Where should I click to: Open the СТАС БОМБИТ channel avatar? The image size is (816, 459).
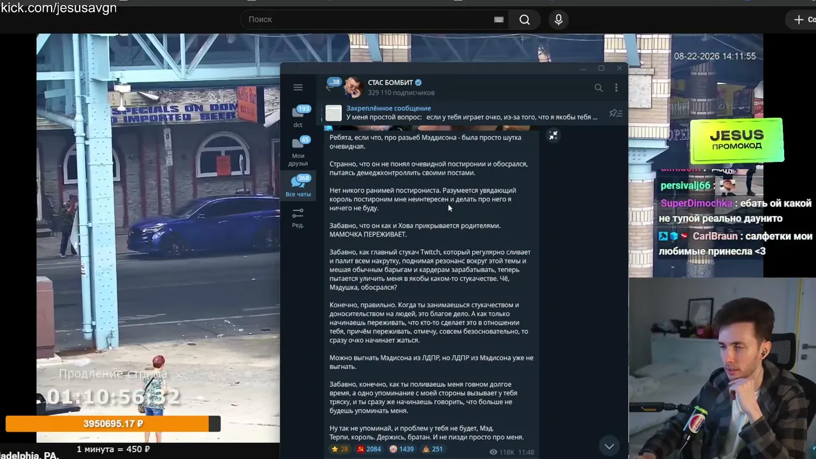[353, 87]
